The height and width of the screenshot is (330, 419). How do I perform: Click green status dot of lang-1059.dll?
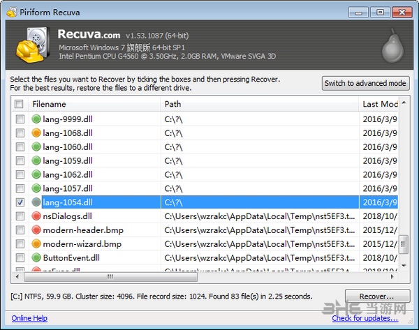(x=36, y=160)
